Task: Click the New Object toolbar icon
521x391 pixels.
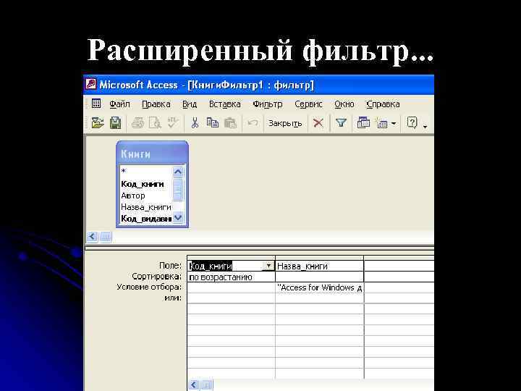Action: [382, 123]
